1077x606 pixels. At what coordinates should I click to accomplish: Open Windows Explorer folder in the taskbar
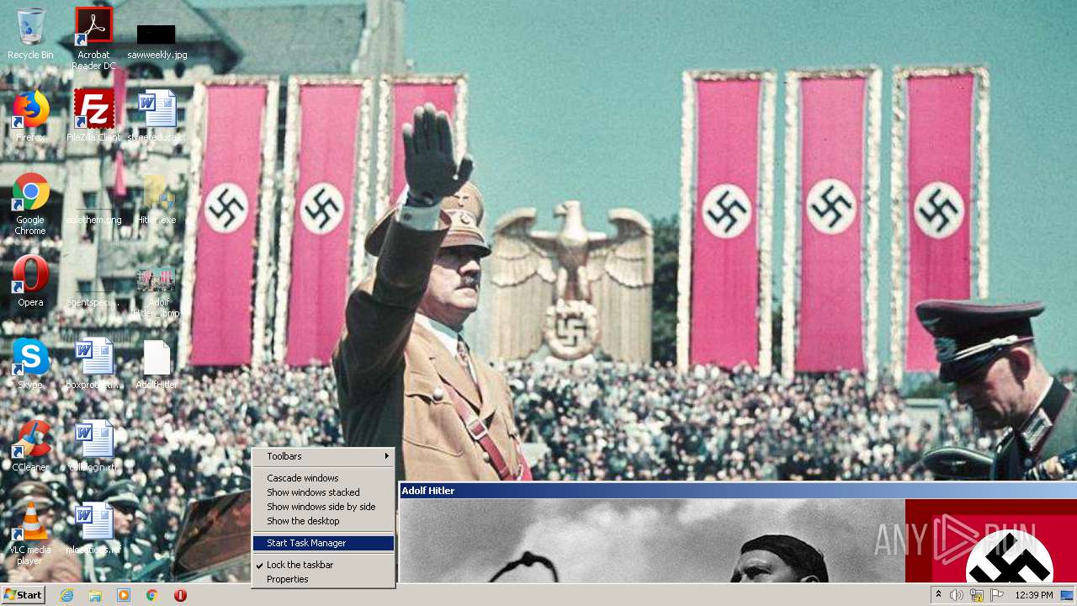95,595
